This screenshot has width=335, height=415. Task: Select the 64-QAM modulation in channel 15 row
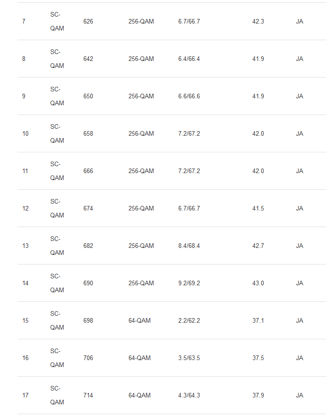point(139,321)
